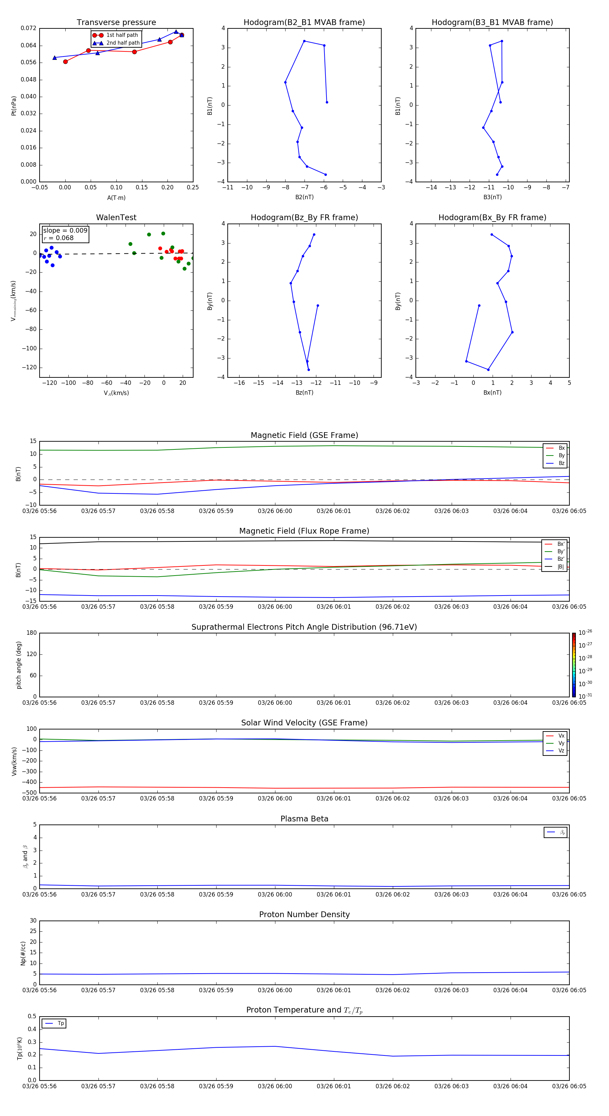
Task: Click the -120 tick on WalenTest x-axis
Action: [x=49, y=383]
